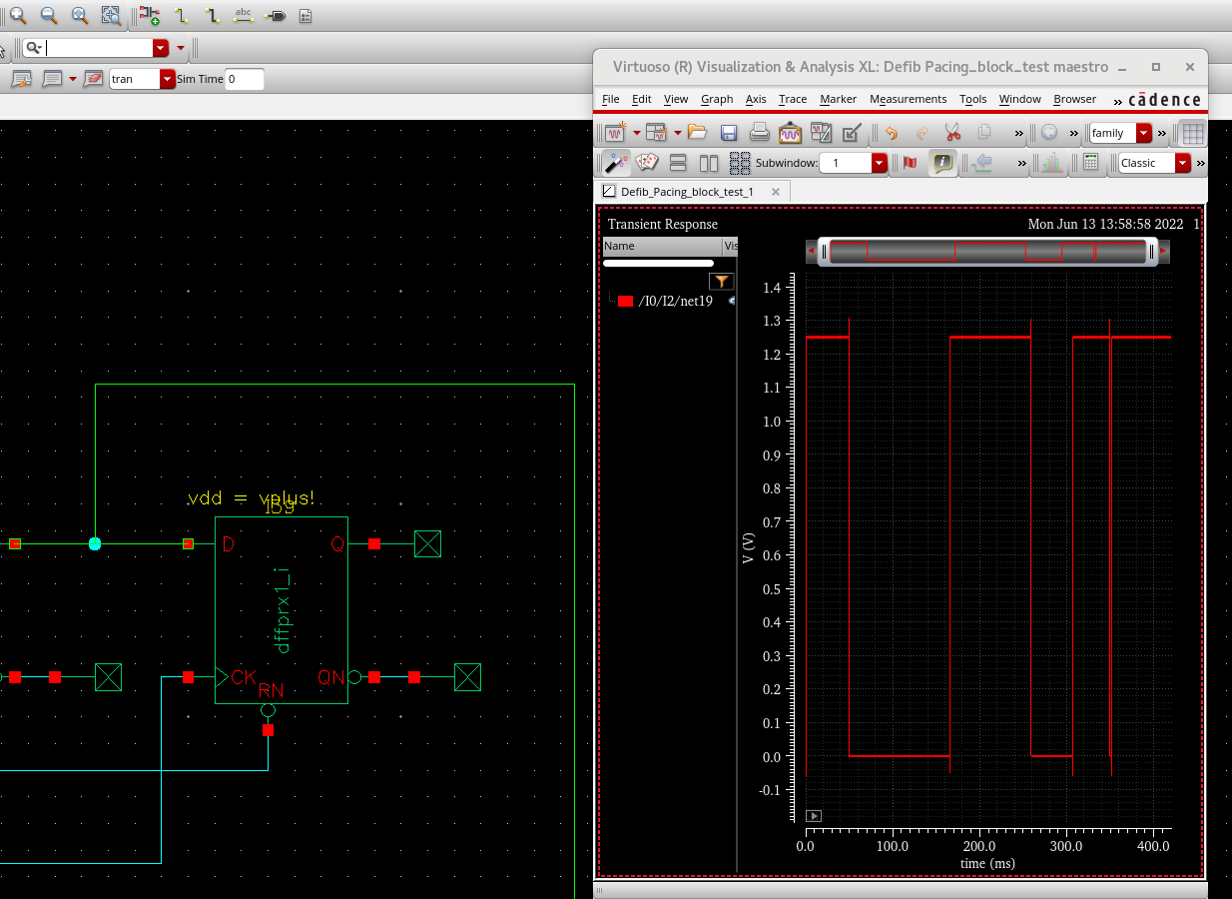
Task: Click the zoom to selected area icon
Action: coord(111,15)
